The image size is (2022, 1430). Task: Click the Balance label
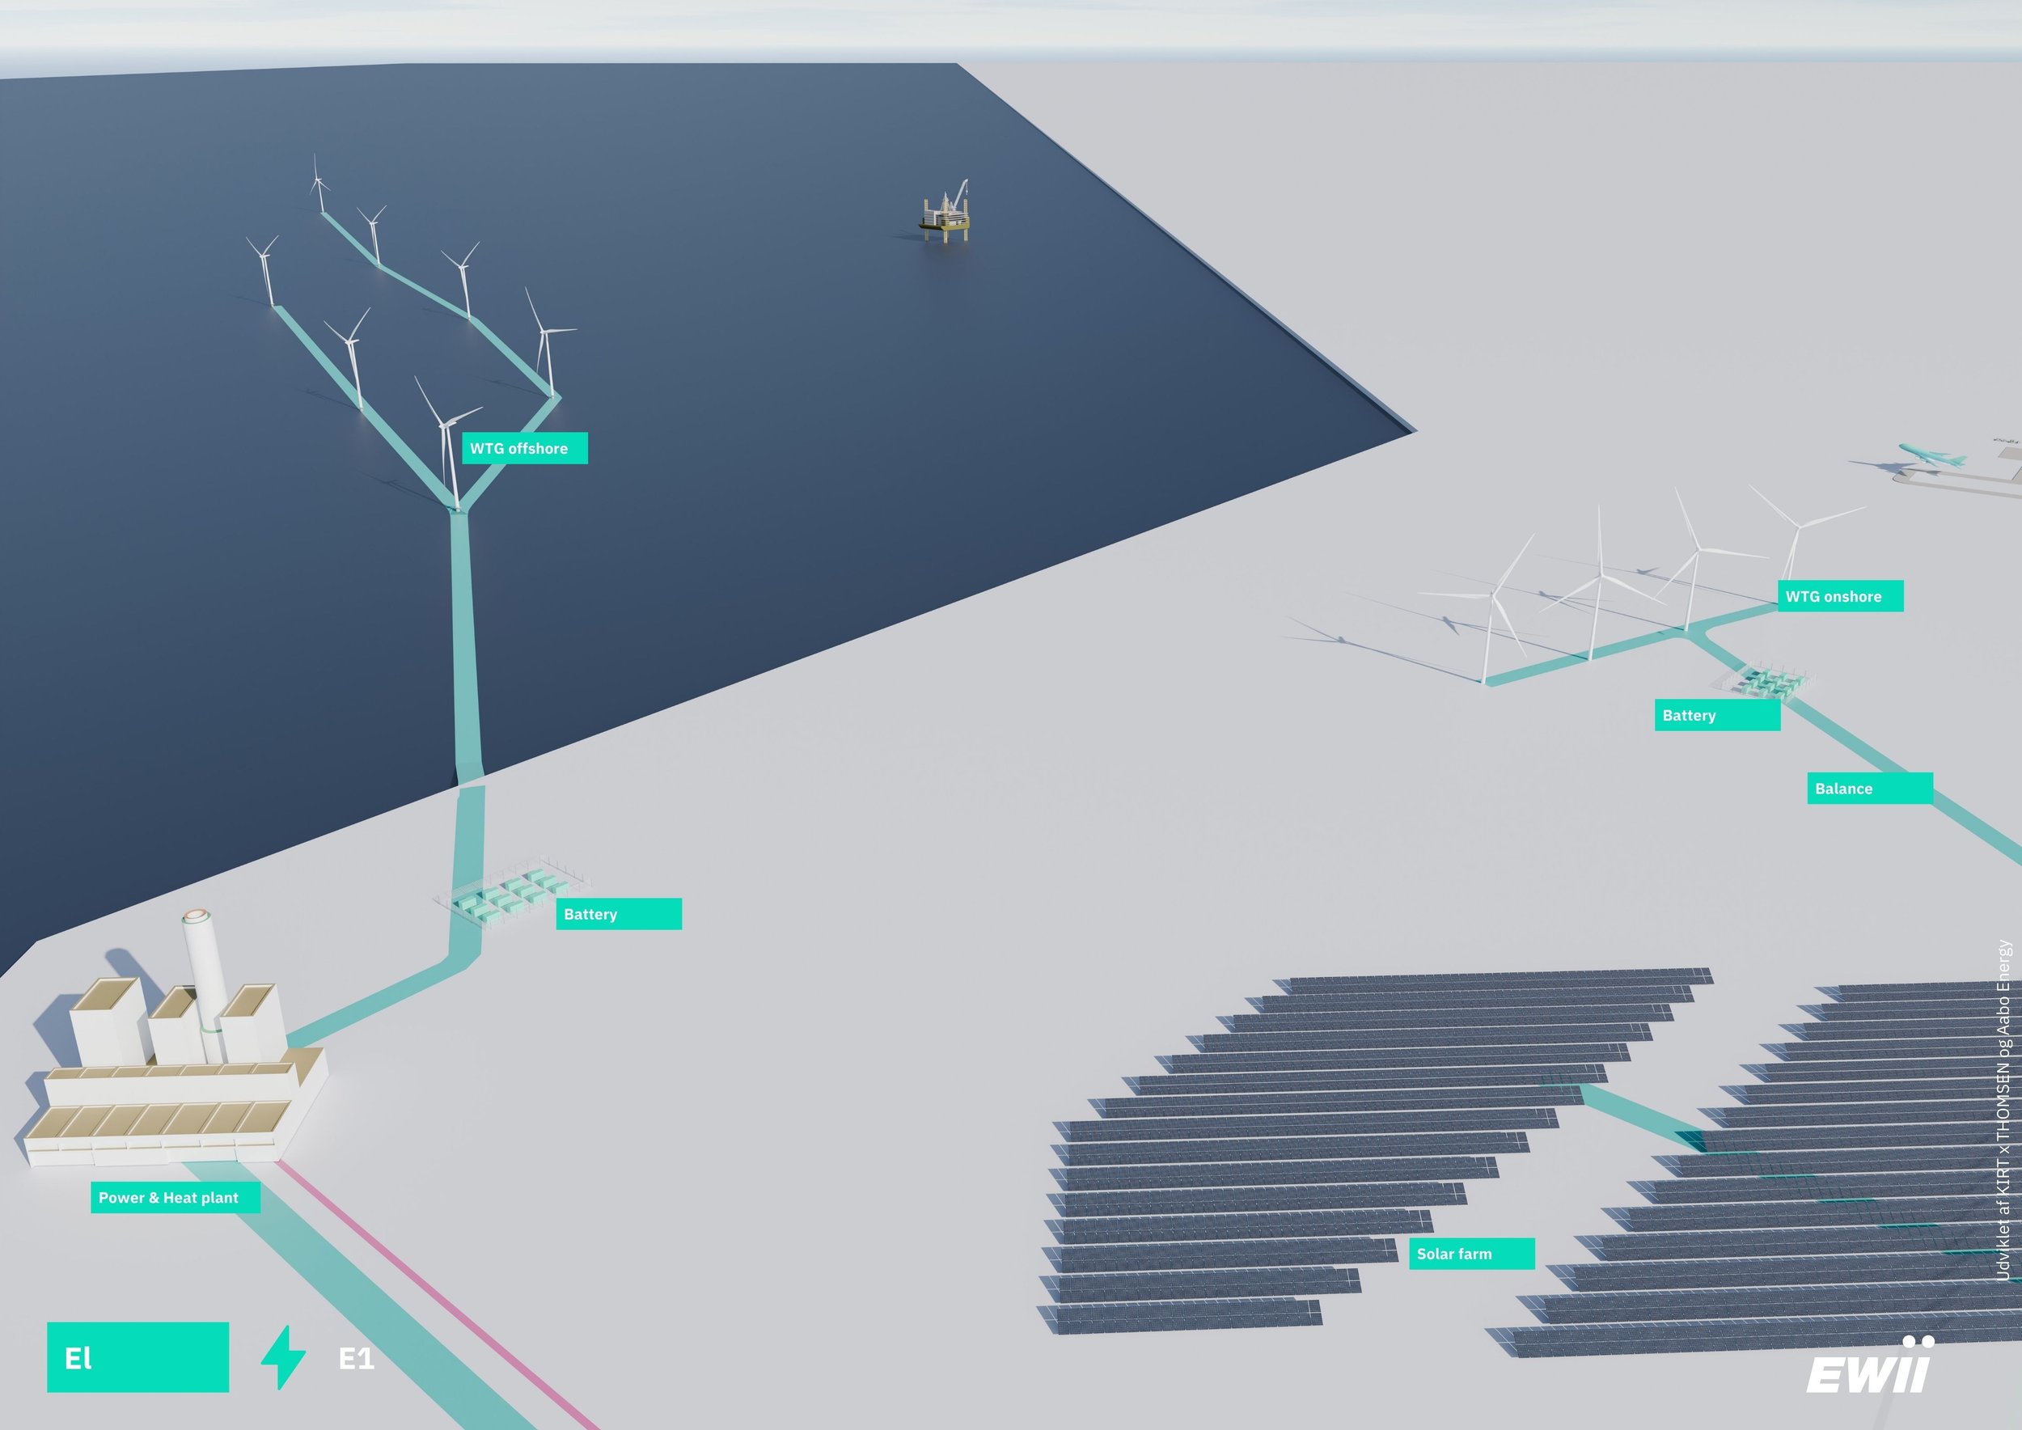(x=1870, y=788)
